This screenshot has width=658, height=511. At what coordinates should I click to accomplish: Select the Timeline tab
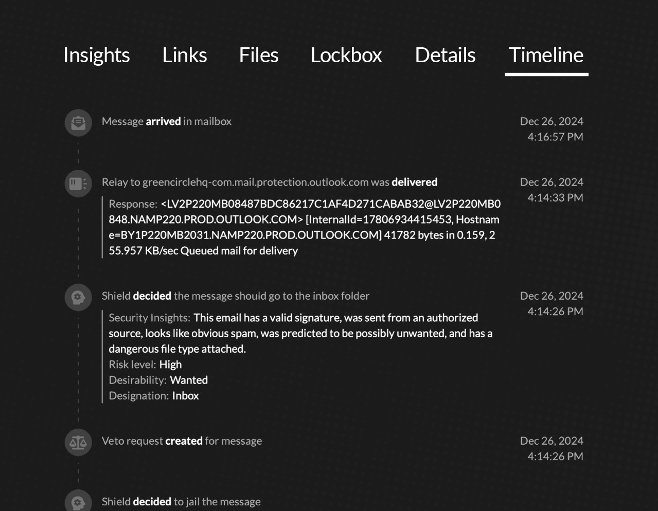pos(546,55)
